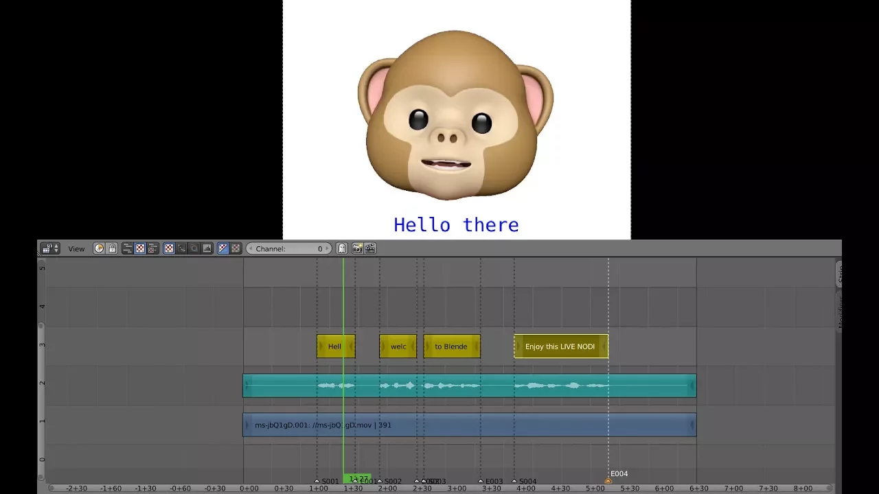Click the vertical channel scrollbar on left
This screenshot has height=494, width=879.
click(41, 403)
